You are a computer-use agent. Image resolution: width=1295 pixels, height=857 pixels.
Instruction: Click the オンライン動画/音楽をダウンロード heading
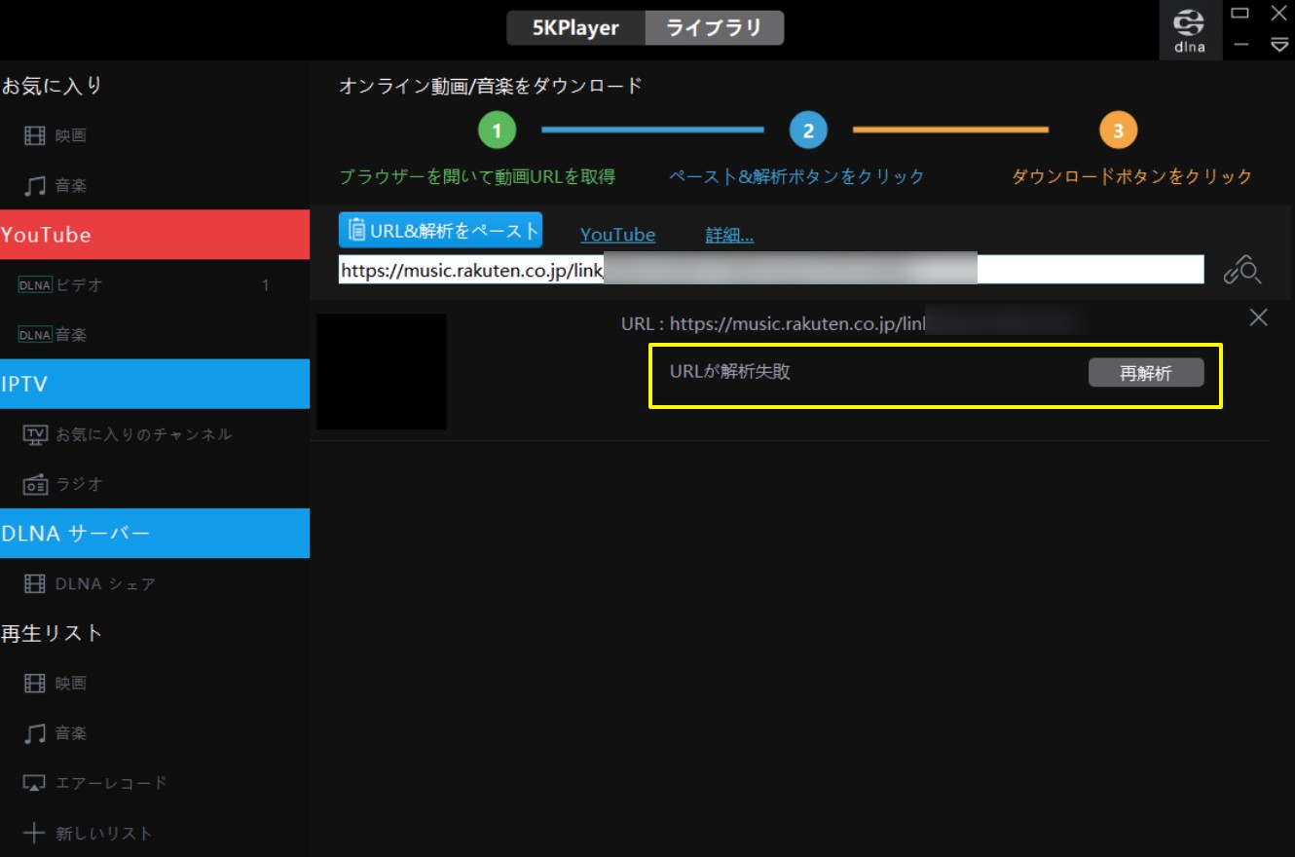[x=491, y=86]
